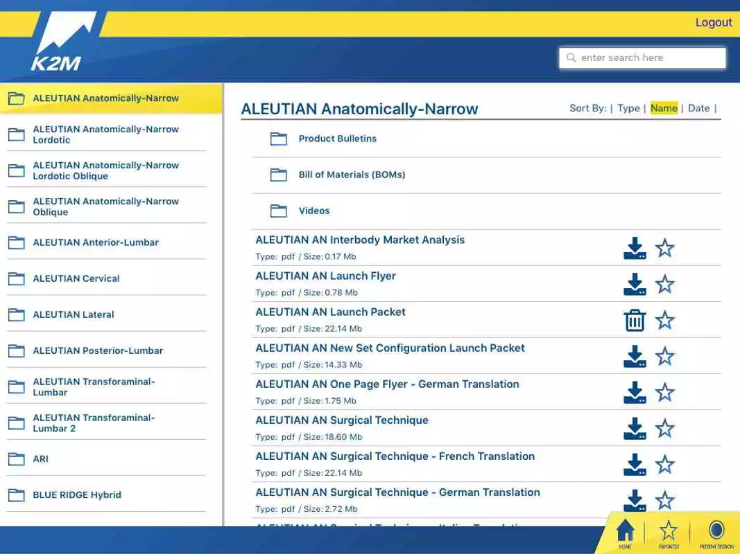
Task: Open New Set Configuration Launch Packet title
Action: [390, 348]
